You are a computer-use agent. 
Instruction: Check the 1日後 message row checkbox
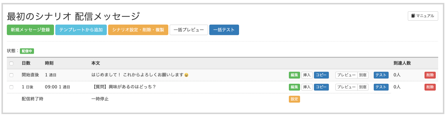click(x=11, y=87)
